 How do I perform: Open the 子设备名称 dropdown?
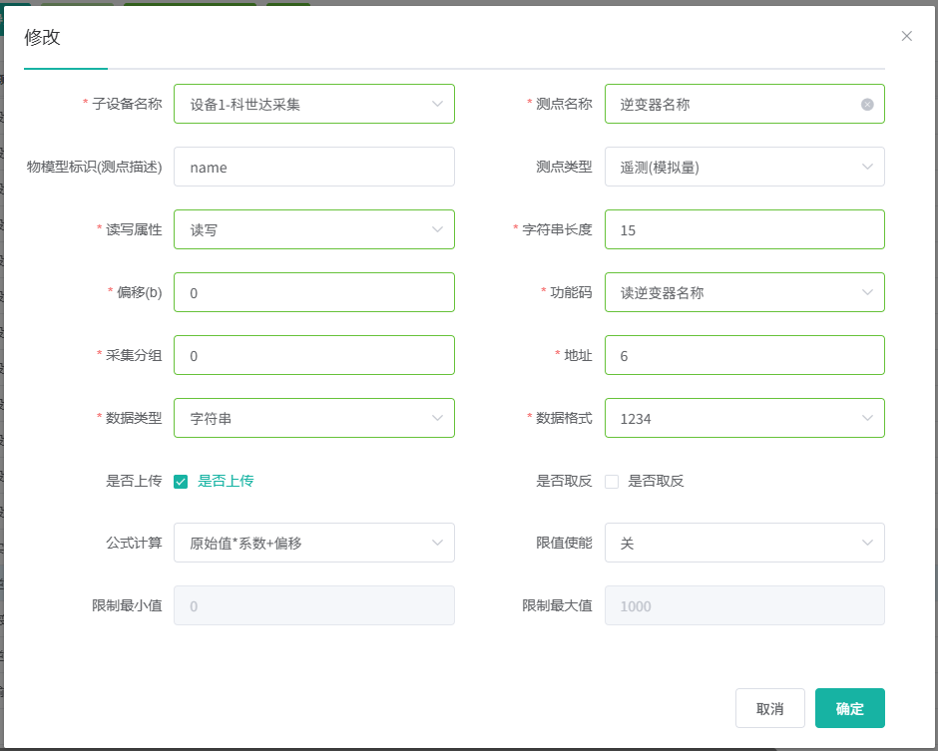[313, 104]
